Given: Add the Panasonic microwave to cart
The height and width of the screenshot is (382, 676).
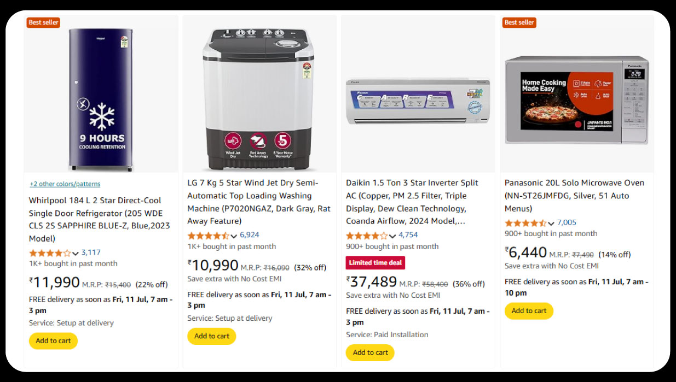Looking at the screenshot, I should pyautogui.click(x=529, y=311).
